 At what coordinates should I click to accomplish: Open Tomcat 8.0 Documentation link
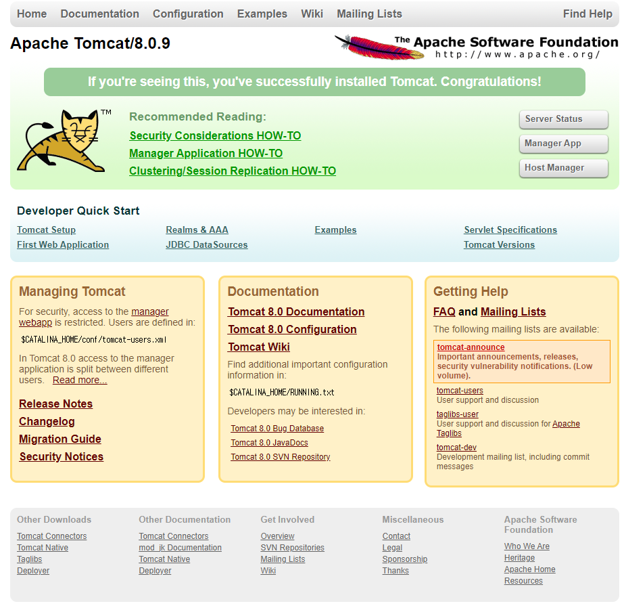(296, 312)
